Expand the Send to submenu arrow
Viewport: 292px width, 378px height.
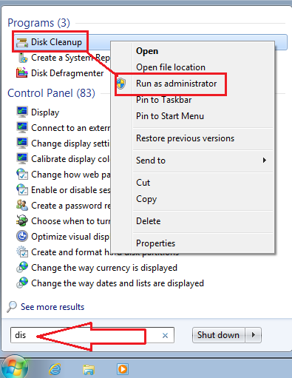tap(265, 161)
